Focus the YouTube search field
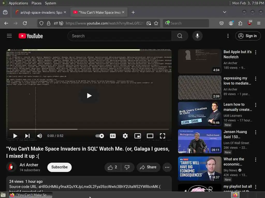Image resolution: width=265 pixels, height=198 pixels. (x=120, y=36)
